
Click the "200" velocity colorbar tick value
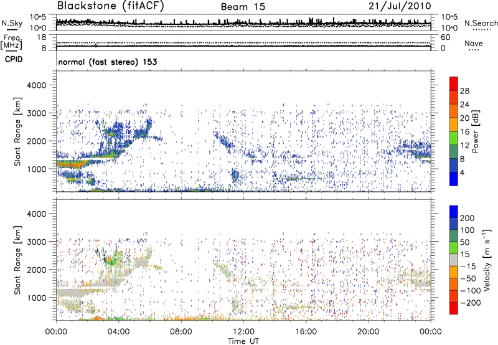[467, 218]
